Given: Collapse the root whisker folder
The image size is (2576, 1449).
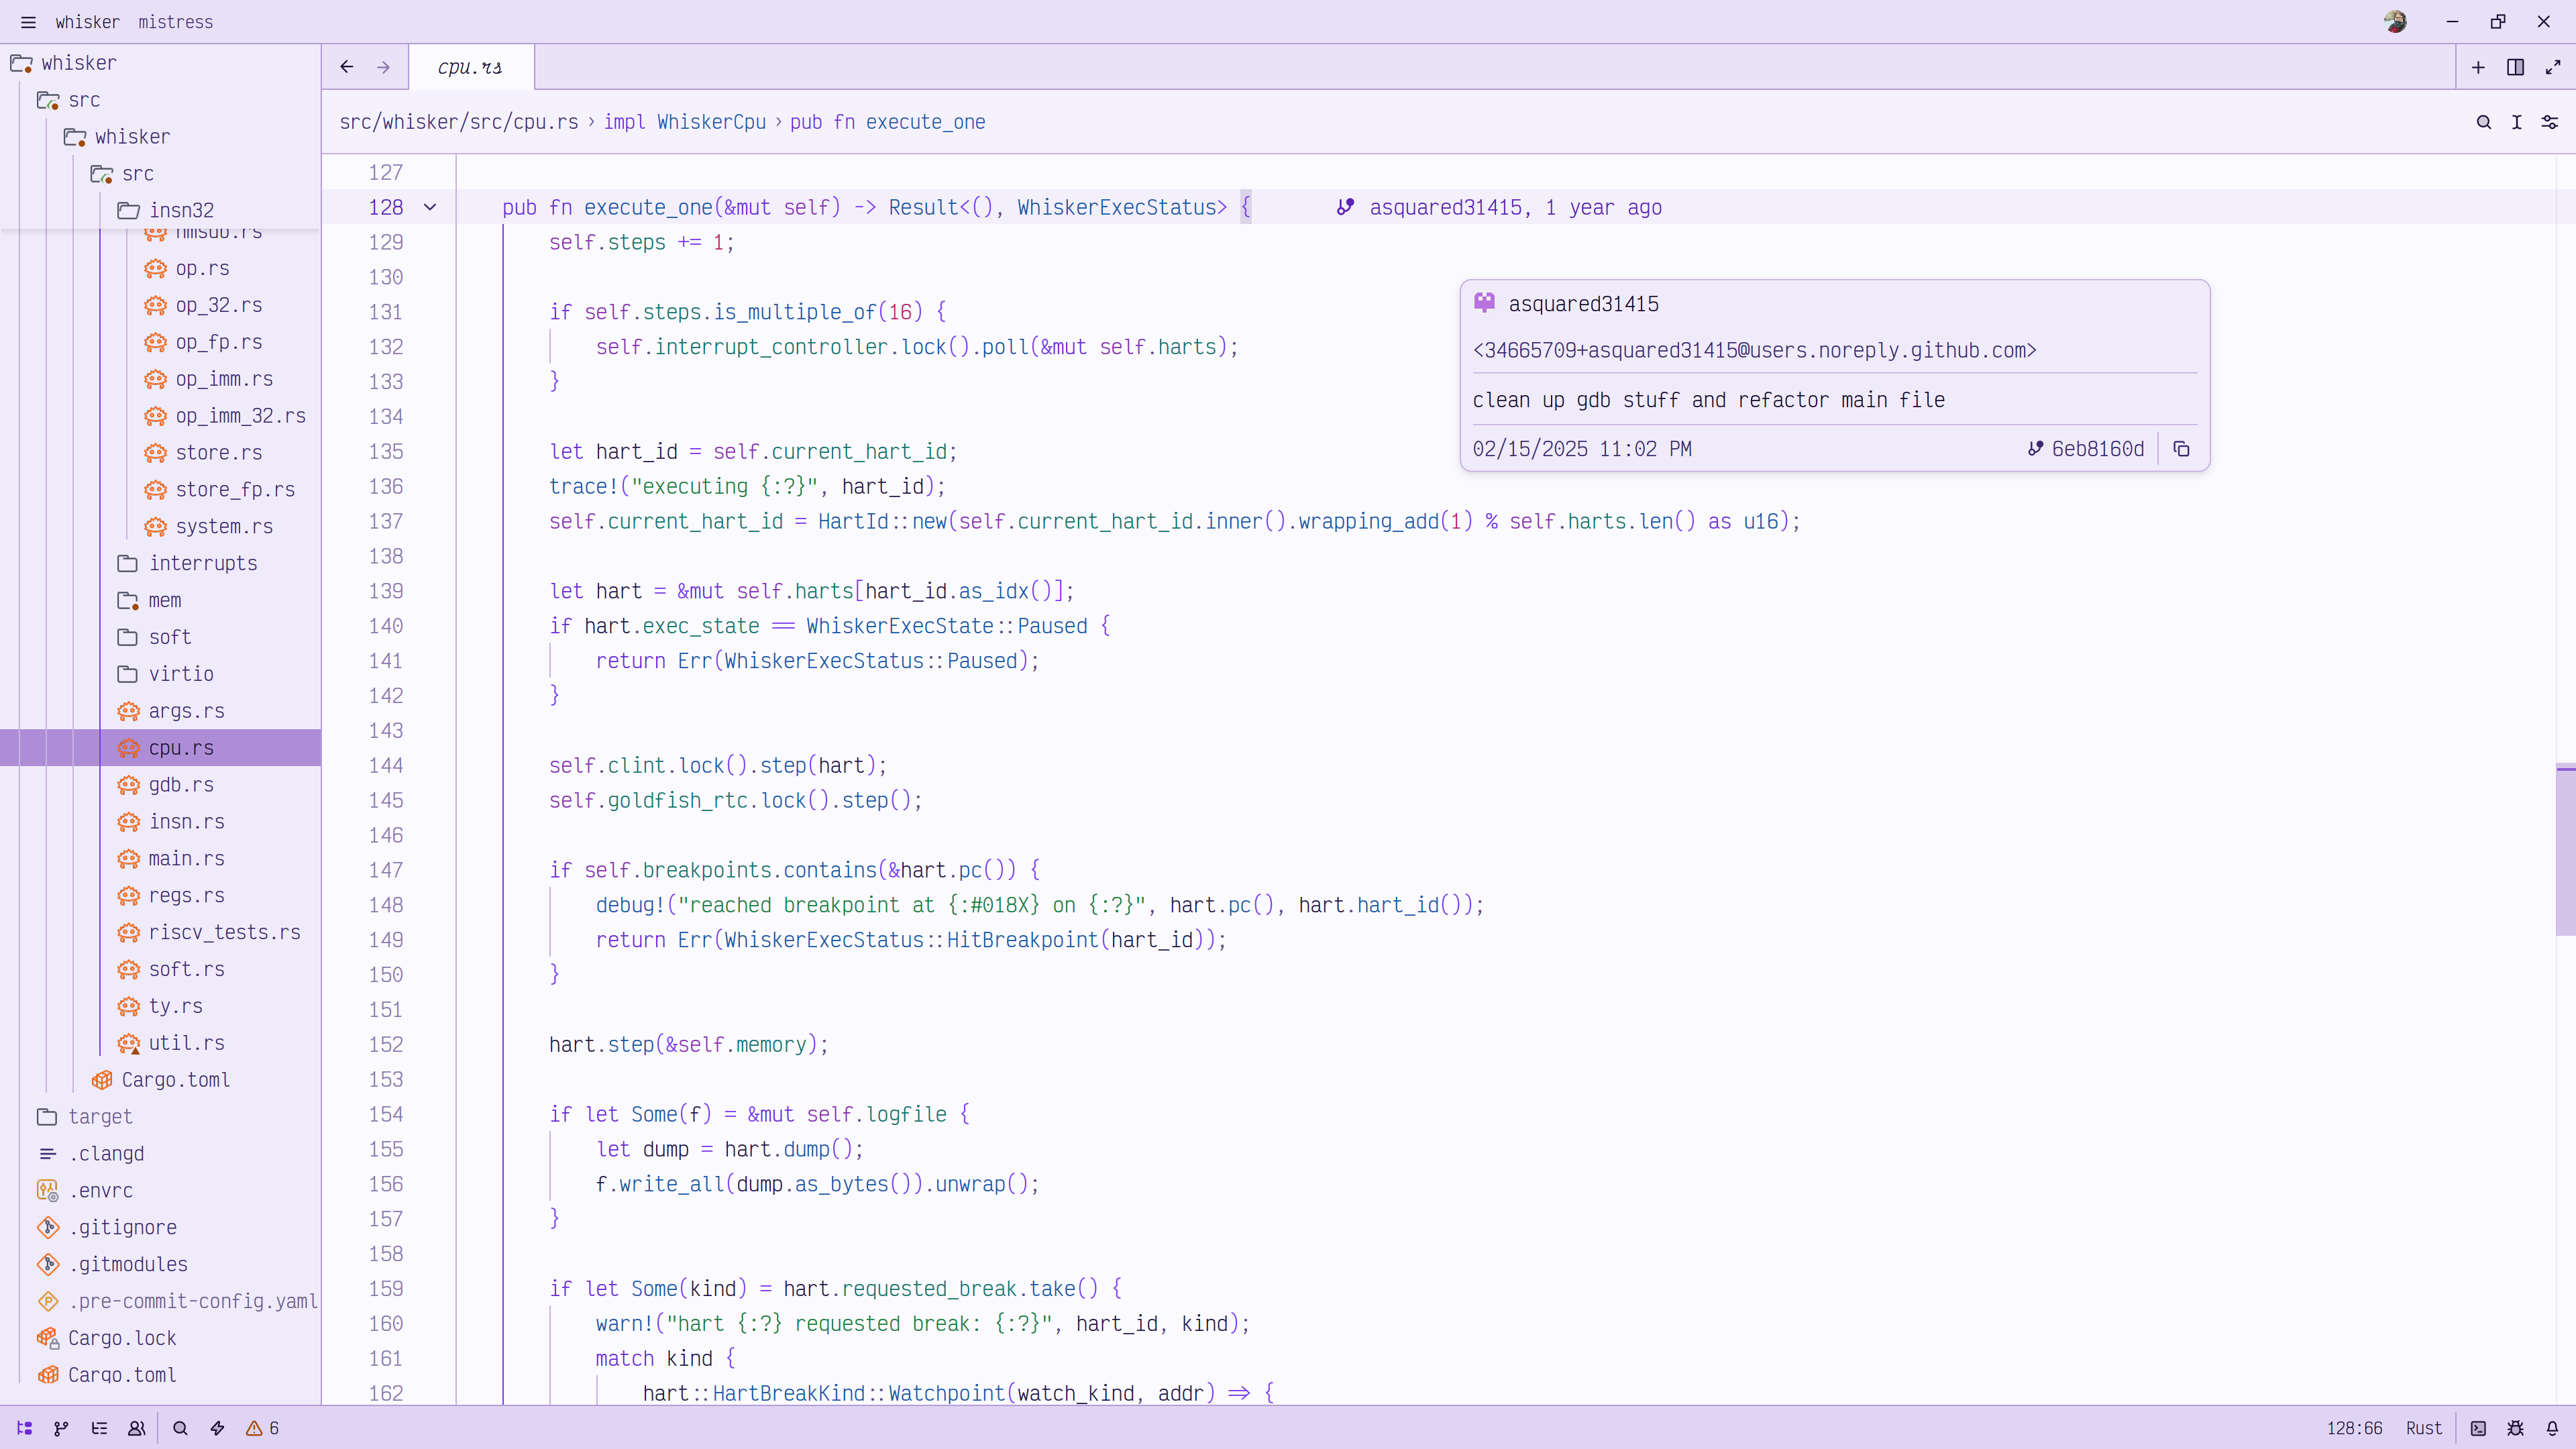Looking at the screenshot, I should (x=160, y=63).
